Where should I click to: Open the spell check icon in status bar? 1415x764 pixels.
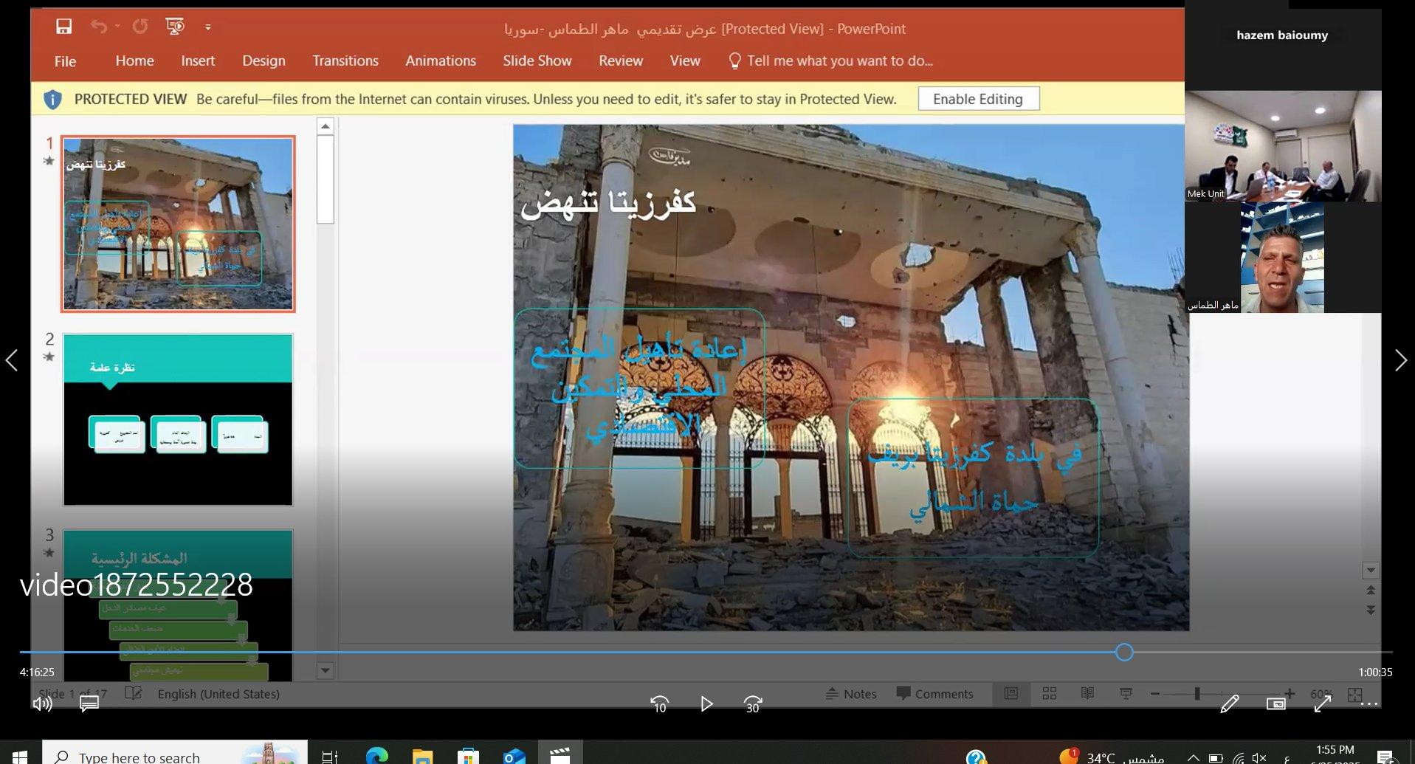(134, 694)
